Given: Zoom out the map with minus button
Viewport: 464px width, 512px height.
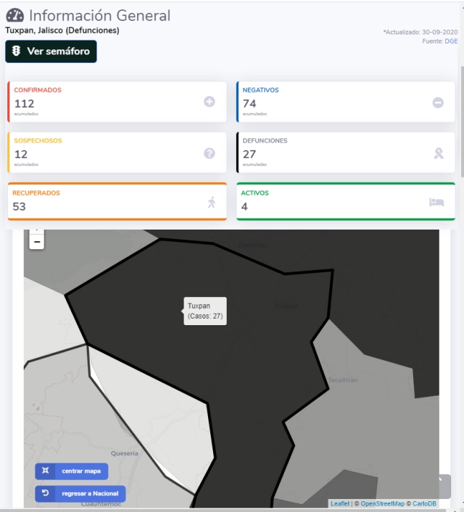Looking at the screenshot, I should [36, 241].
